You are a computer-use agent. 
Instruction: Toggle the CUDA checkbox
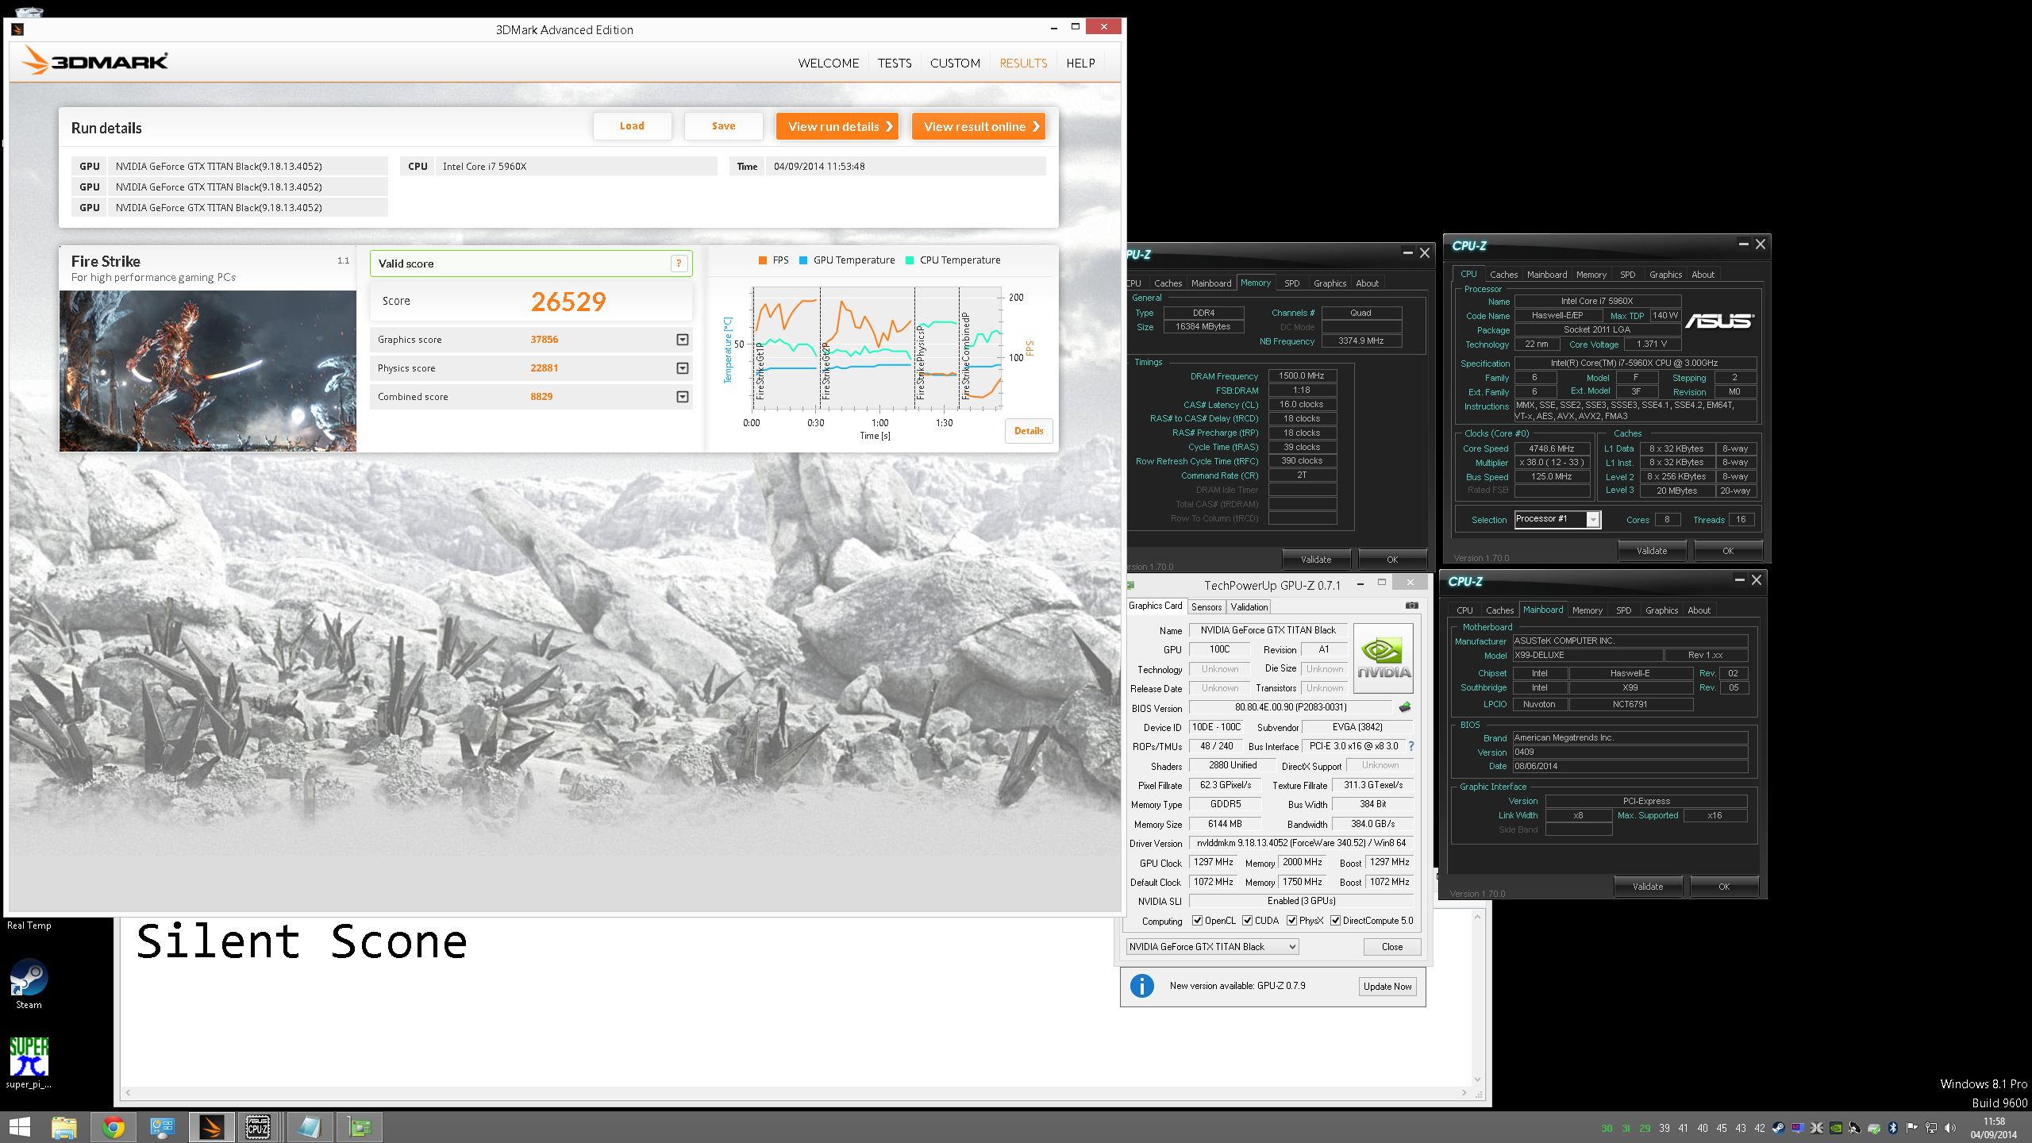[x=1248, y=921]
